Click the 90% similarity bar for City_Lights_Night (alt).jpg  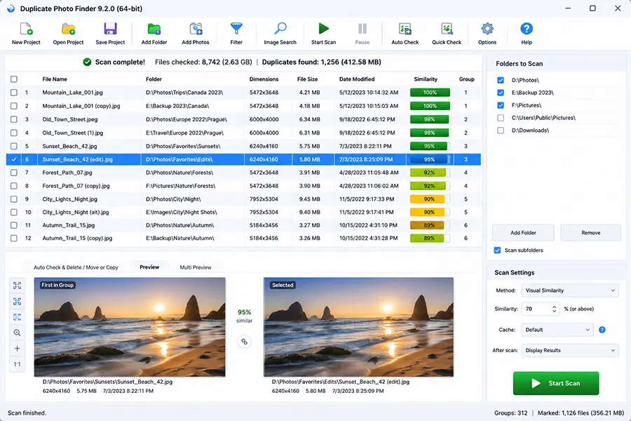430,213
